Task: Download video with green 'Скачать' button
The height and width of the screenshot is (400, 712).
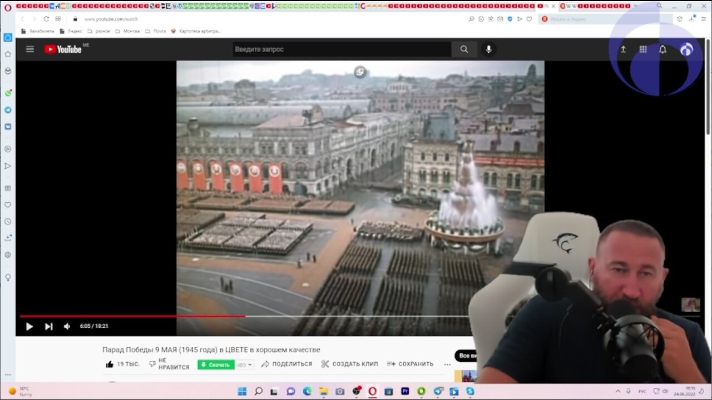Action: 216,364
